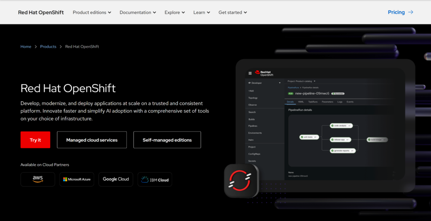Click the AWS cloud partner logo

click(37, 179)
